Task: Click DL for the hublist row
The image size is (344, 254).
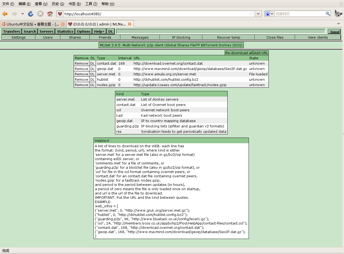Action: pos(92,80)
